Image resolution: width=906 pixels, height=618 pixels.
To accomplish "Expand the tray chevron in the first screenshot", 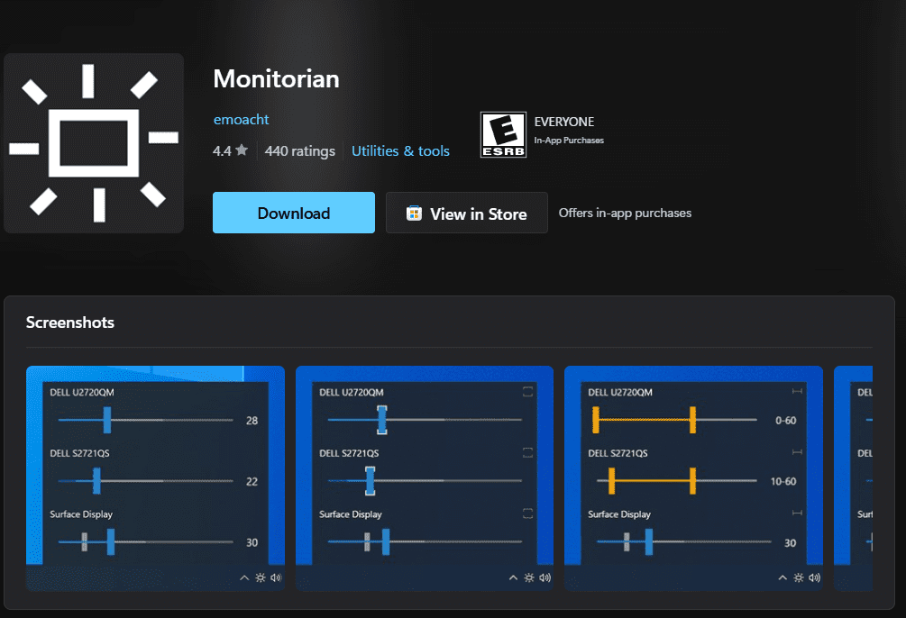I will (244, 578).
